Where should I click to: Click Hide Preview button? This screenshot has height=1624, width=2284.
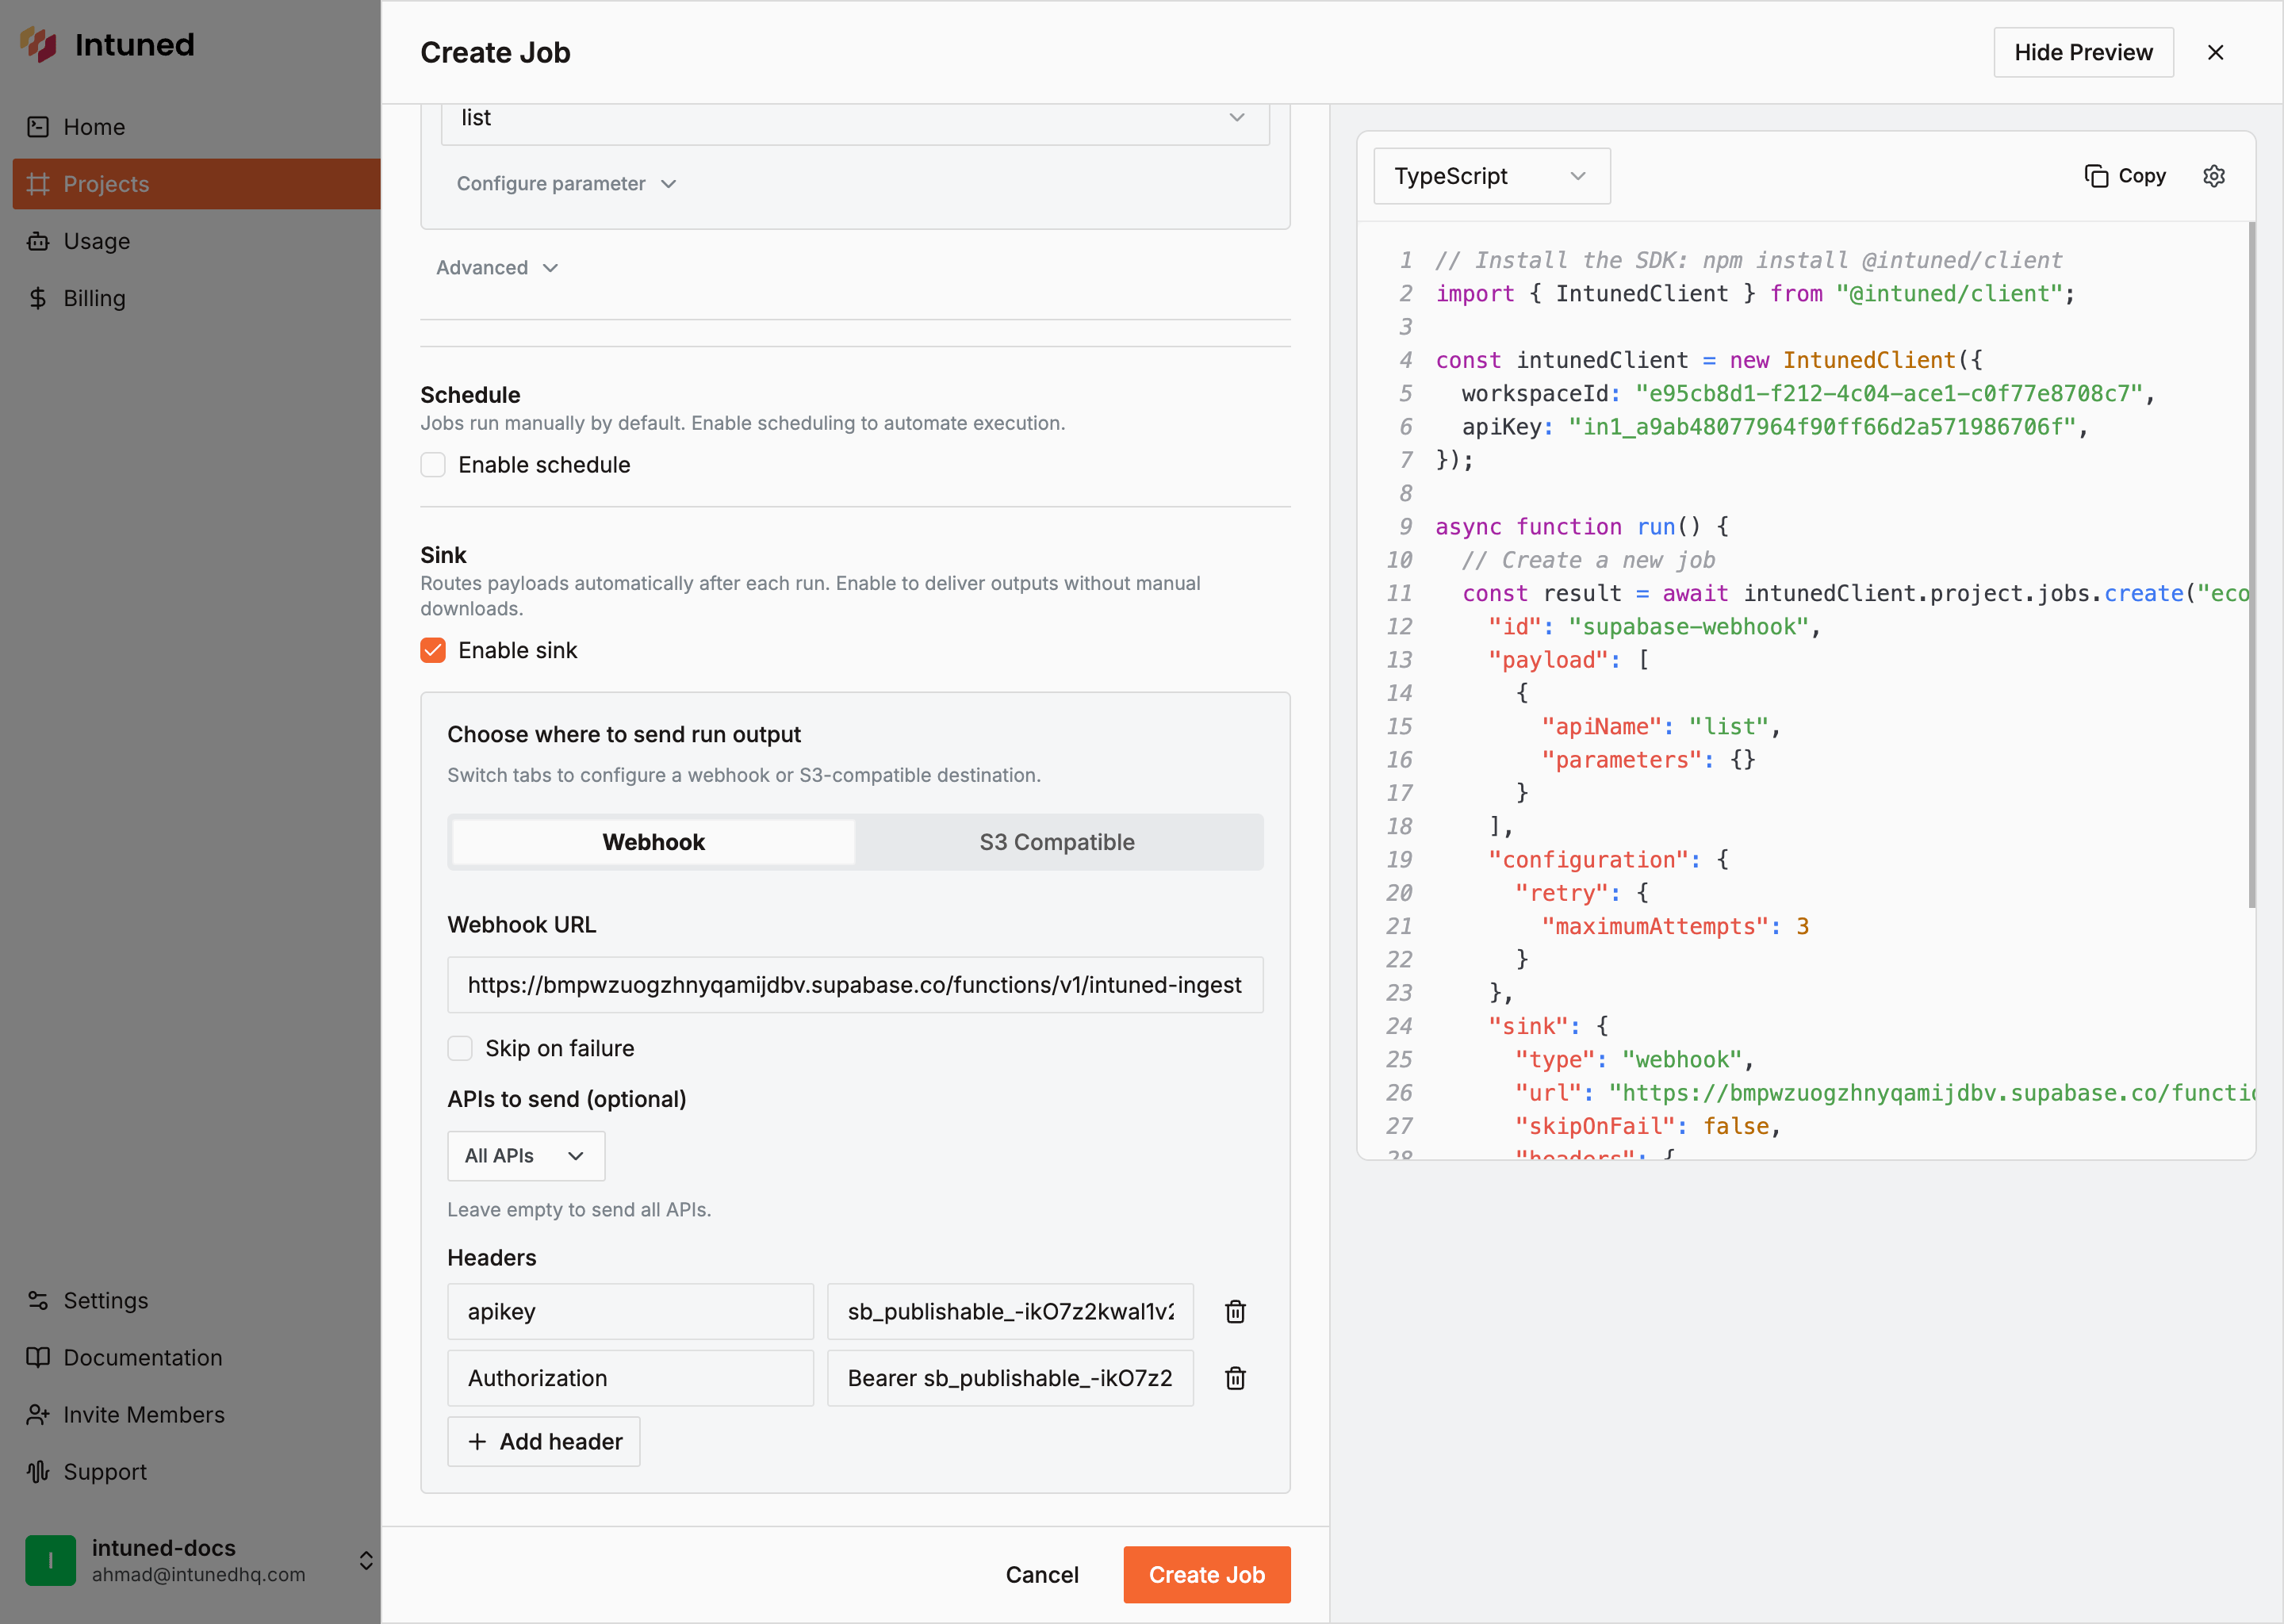click(x=2083, y=52)
